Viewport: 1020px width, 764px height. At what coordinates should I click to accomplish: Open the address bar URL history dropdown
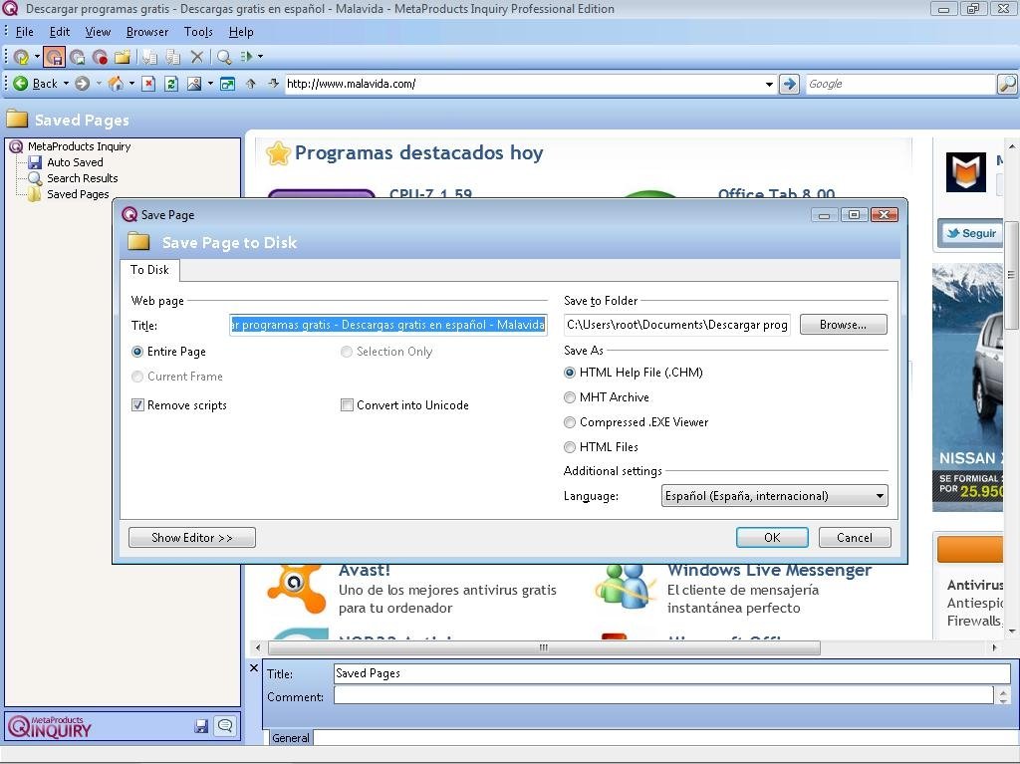click(769, 84)
